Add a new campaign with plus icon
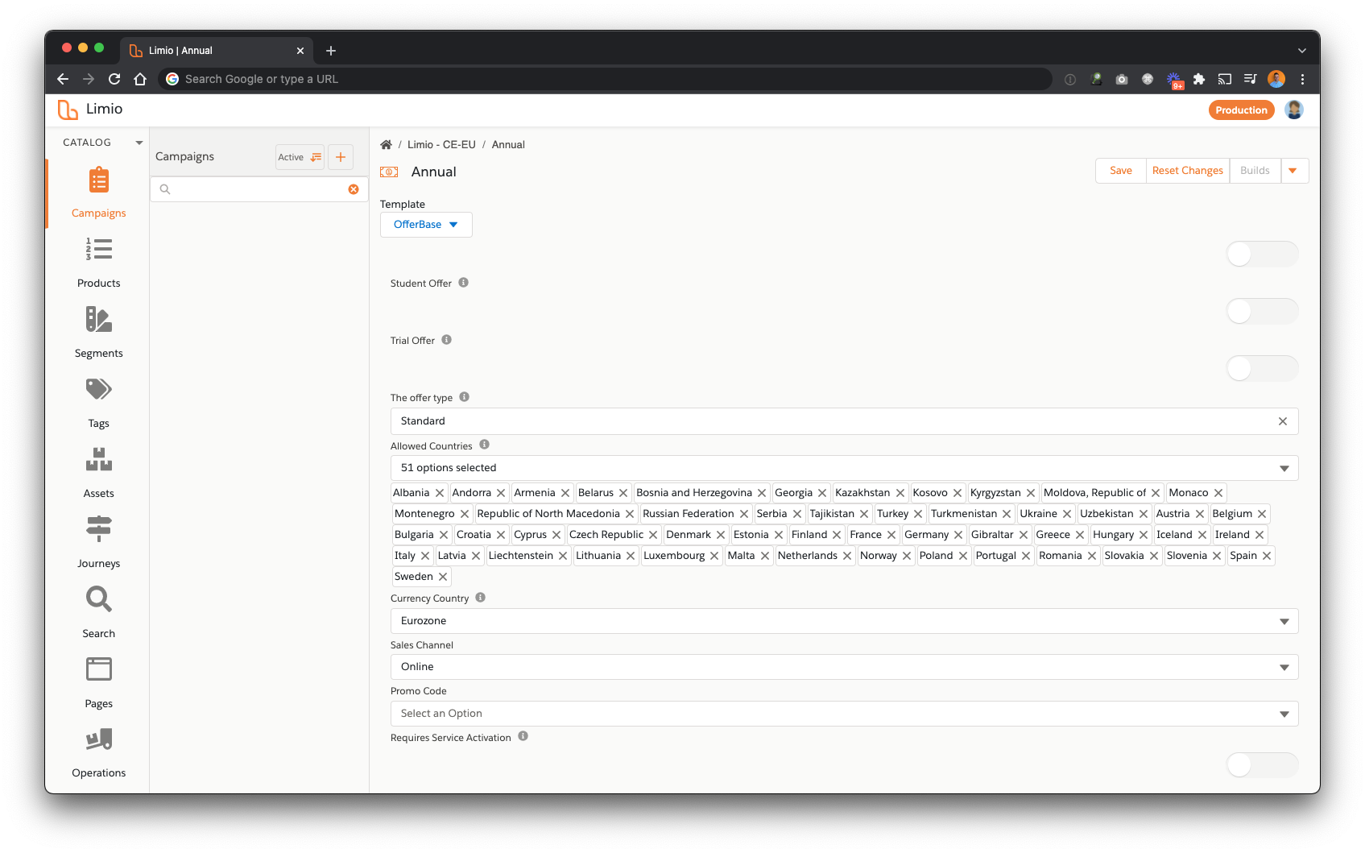 tap(341, 157)
